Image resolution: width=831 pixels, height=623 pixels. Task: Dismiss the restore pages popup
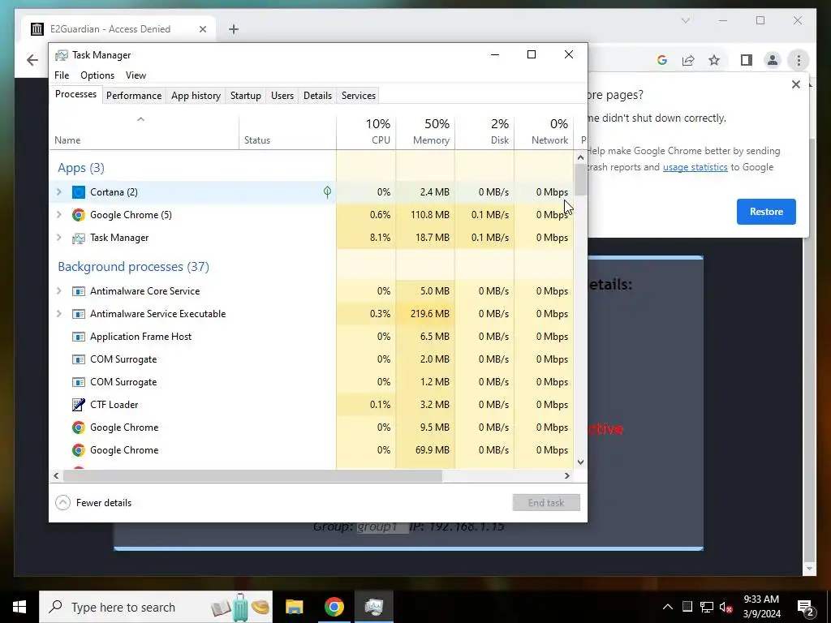coord(795,84)
